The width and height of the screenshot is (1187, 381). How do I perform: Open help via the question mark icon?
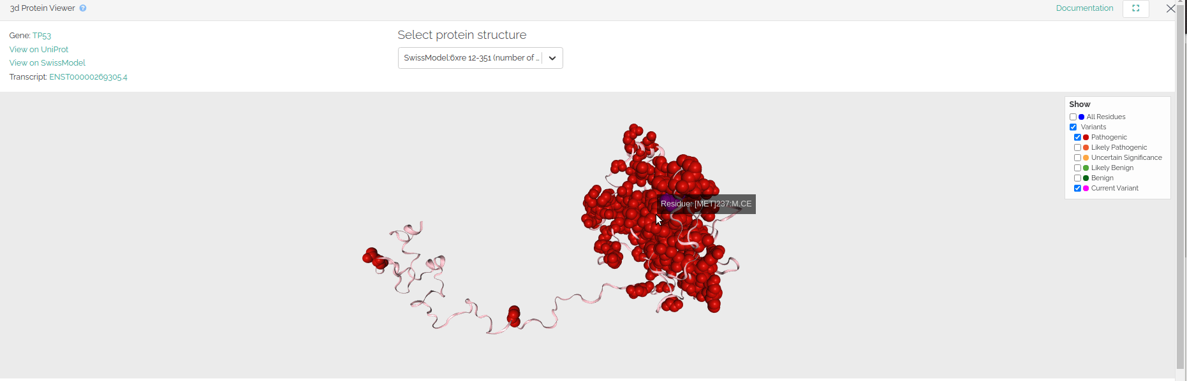click(82, 8)
